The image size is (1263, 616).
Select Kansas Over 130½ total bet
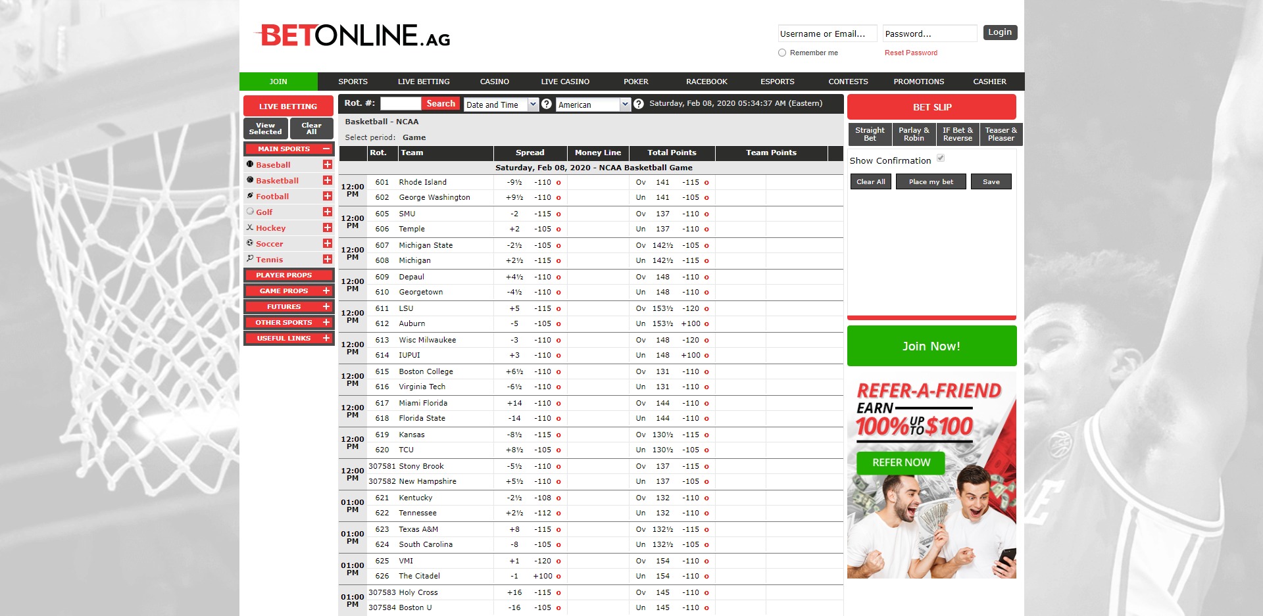coord(672,435)
